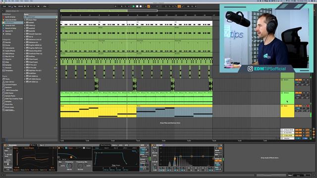Click the Arrangement Record button
The image size is (317, 178).
coord(141,6)
